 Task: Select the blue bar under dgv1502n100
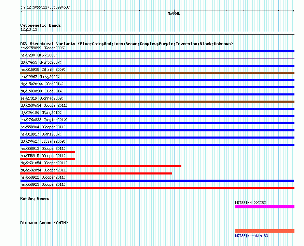pyautogui.click(x=157, y=87)
